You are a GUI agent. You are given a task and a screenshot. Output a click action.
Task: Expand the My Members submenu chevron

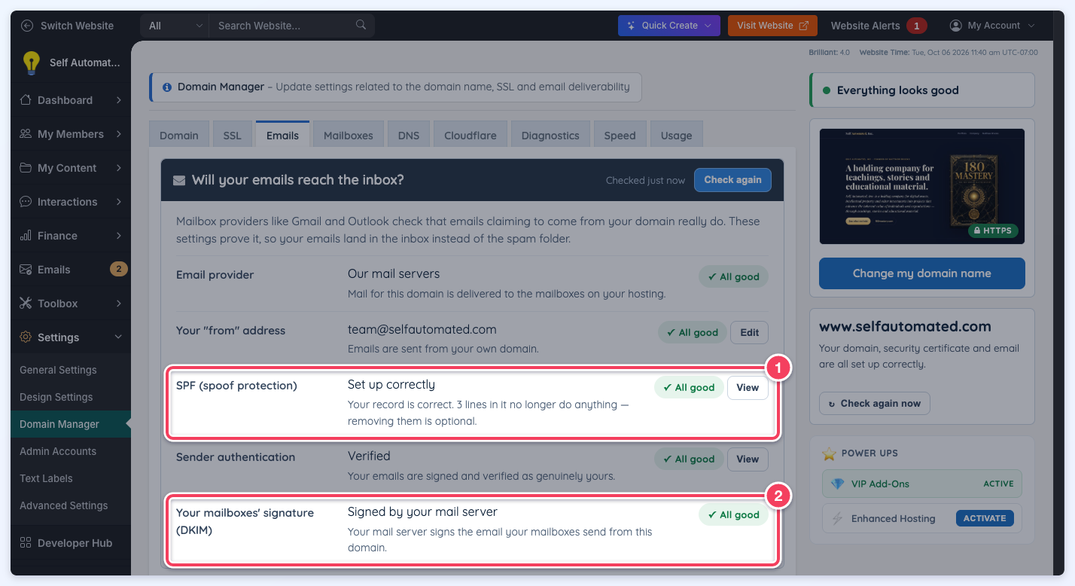click(119, 134)
